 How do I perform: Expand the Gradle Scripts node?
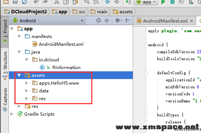click(12, 114)
